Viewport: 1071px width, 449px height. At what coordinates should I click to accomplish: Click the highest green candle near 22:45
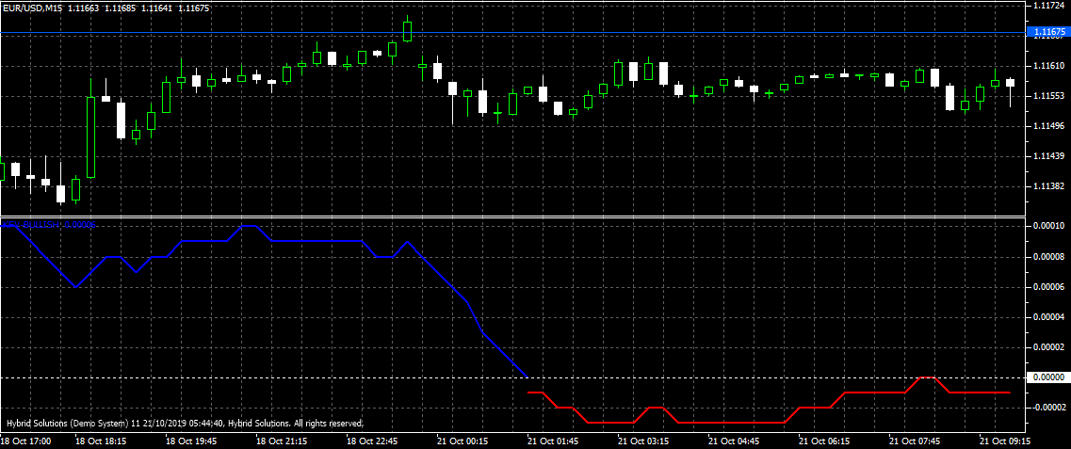408,31
